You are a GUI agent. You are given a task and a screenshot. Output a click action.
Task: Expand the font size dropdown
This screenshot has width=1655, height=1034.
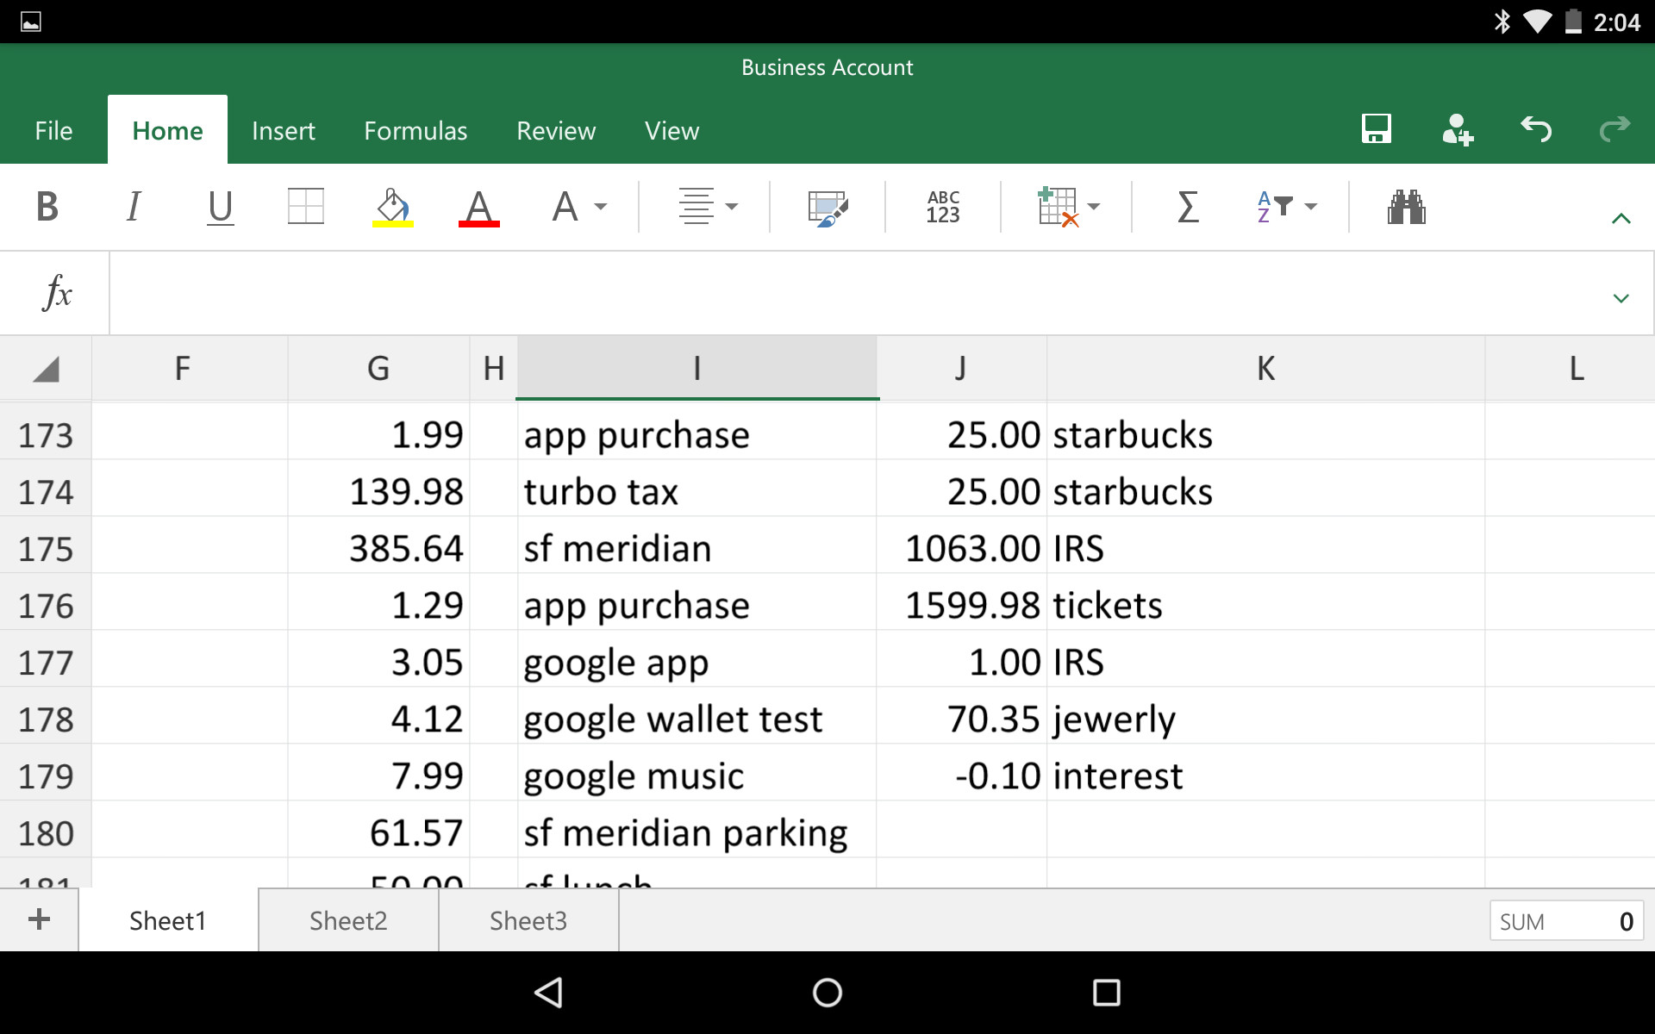click(578, 207)
